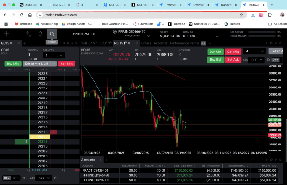Click Exit at Mkt & Cxl button
The width and height of the screenshot is (287, 185).
pos(36,64)
